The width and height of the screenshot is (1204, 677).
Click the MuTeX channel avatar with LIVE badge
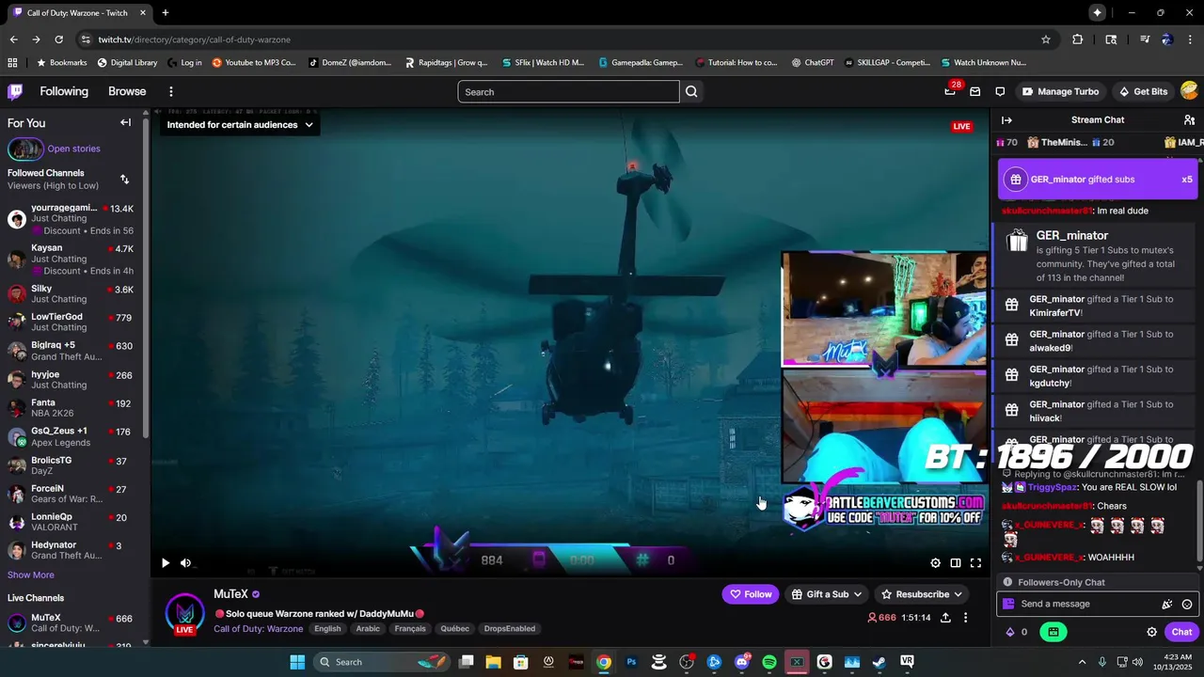click(x=184, y=613)
